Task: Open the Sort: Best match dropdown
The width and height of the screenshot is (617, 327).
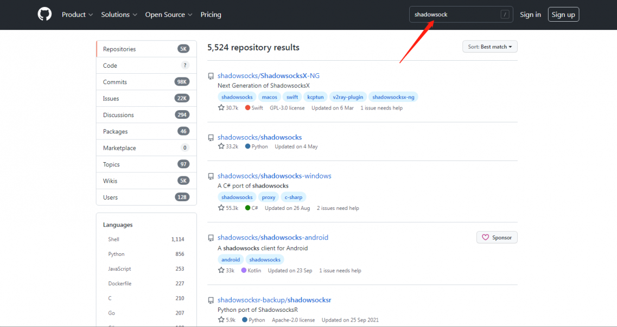Action: [490, 47]
